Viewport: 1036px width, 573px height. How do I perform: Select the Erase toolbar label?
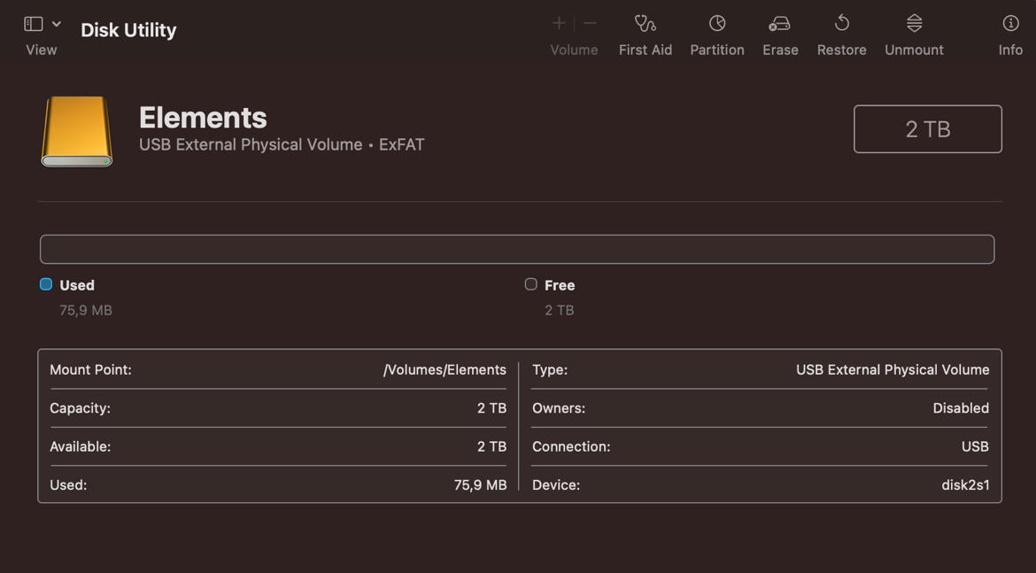(780, 50)
